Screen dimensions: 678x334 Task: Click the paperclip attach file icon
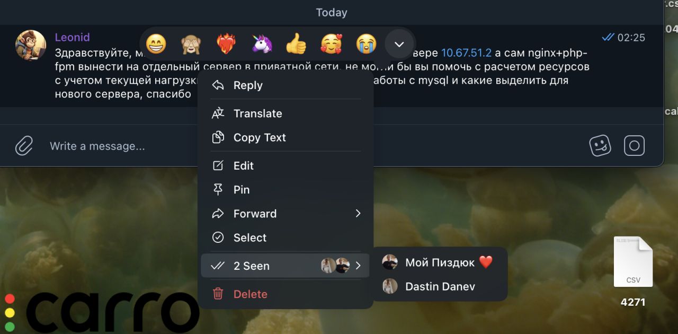pos(24,145)
